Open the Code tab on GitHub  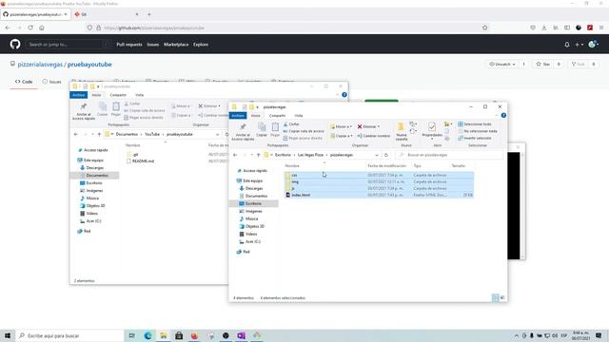pyautogui.click(x=24, y=82)
